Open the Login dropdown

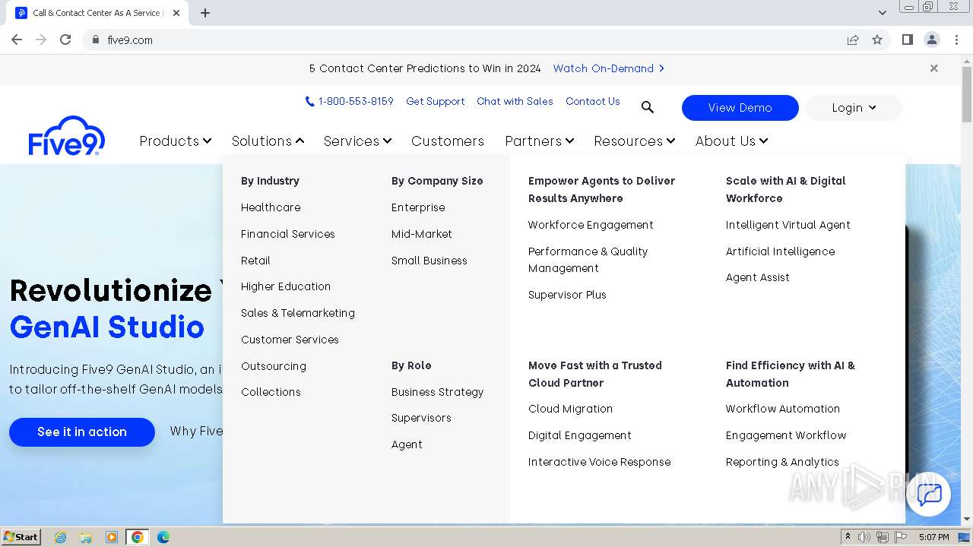854,108
